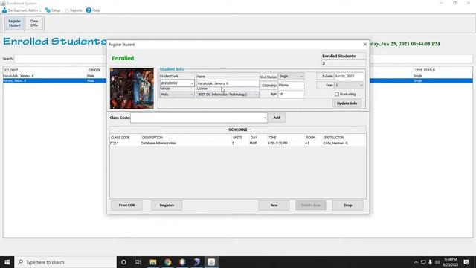Select the Database Administration description cell
Image resolution: width=476 pixels, height=268 pixels.
click(186, 143)
